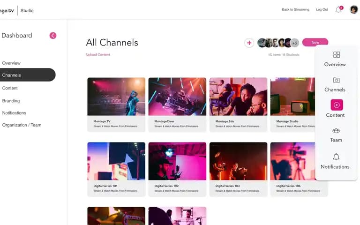The height and width of the screenshot is (225, 360).
Task: Select the first team member avatar
Action: click(261, 43)
